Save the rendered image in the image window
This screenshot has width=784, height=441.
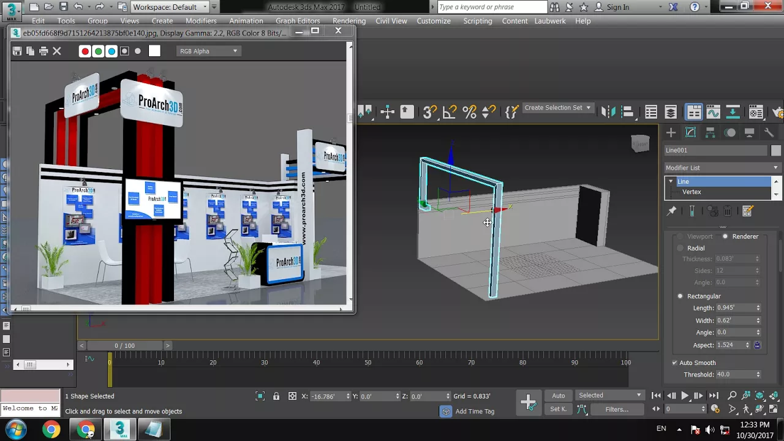[17, 51]
